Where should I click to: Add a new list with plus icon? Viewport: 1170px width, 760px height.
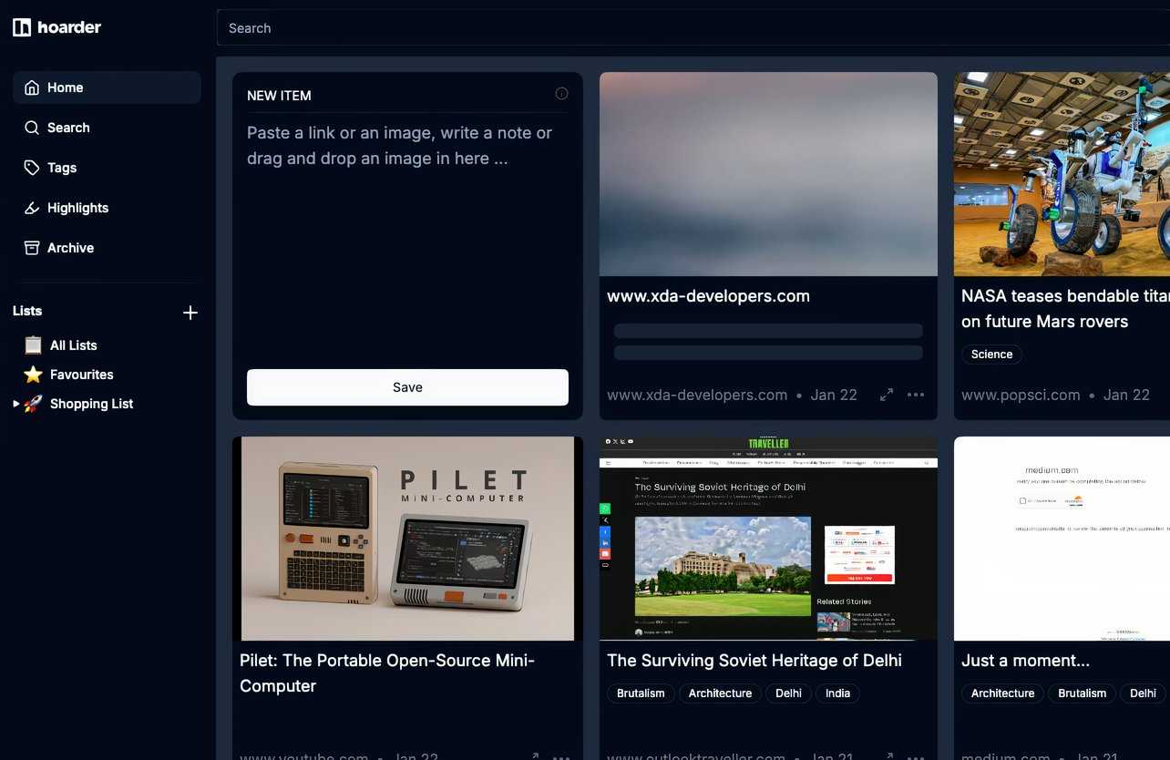coord(190,313)
